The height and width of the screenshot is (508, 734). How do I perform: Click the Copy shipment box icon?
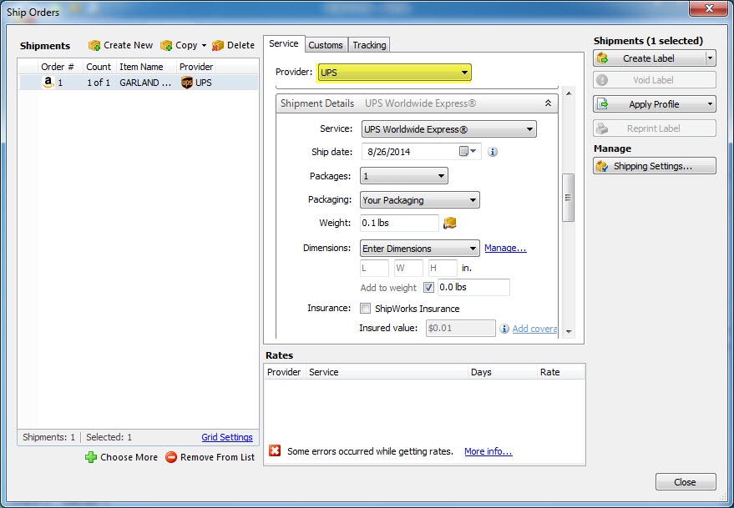click(166, 45)
